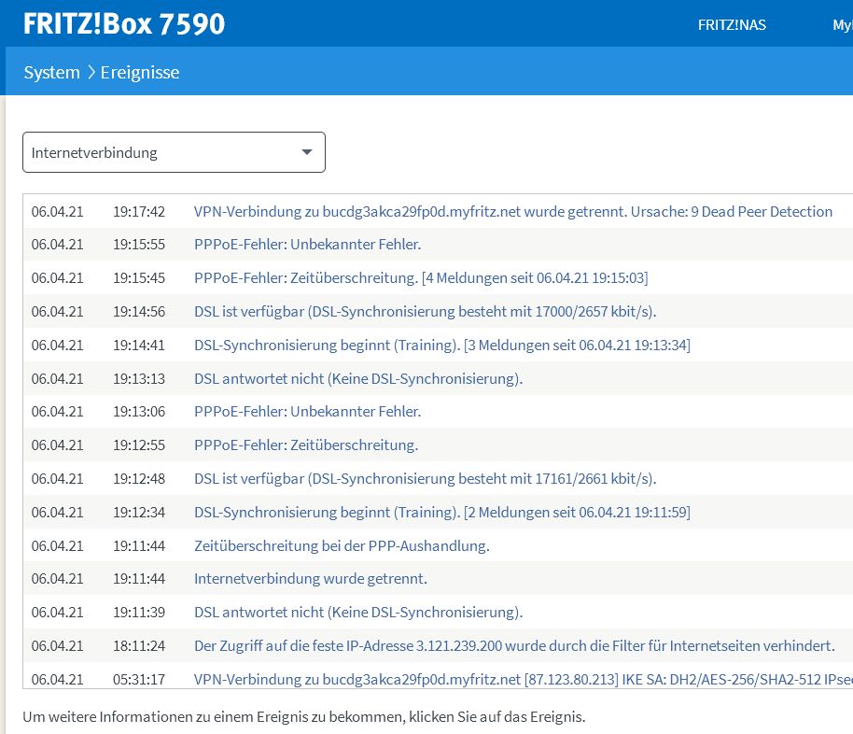
Task: Open FRITZ!NAS from the header
Action: [732, 25]
